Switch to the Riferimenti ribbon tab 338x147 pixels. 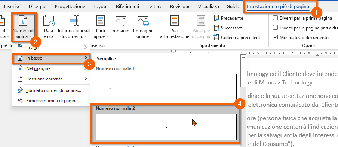point(127,6)
